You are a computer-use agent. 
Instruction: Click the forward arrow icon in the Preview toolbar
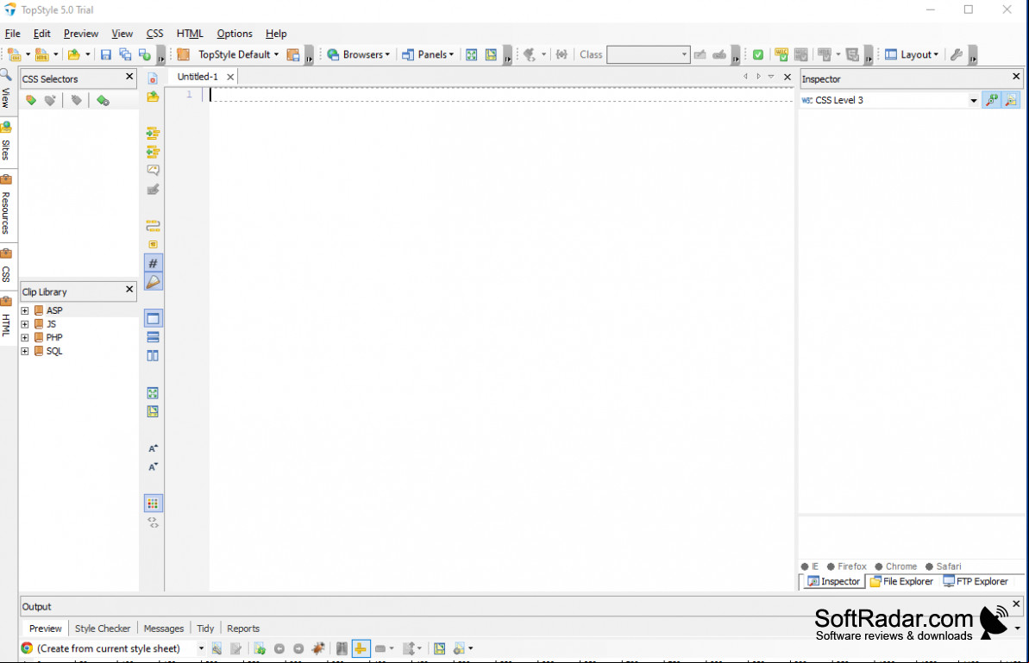(298, 648)
